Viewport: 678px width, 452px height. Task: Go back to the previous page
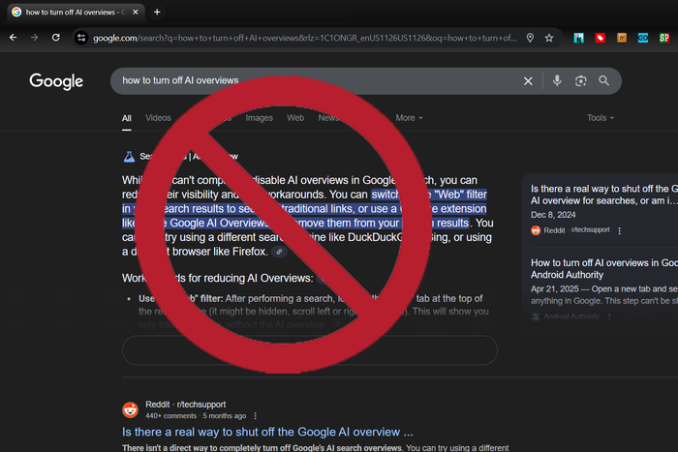click(x=13, y=38)
